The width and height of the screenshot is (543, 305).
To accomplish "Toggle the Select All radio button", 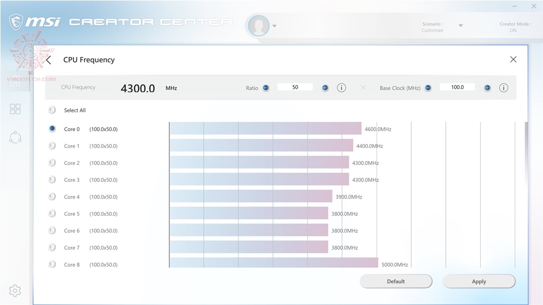I will pos(52,110).
